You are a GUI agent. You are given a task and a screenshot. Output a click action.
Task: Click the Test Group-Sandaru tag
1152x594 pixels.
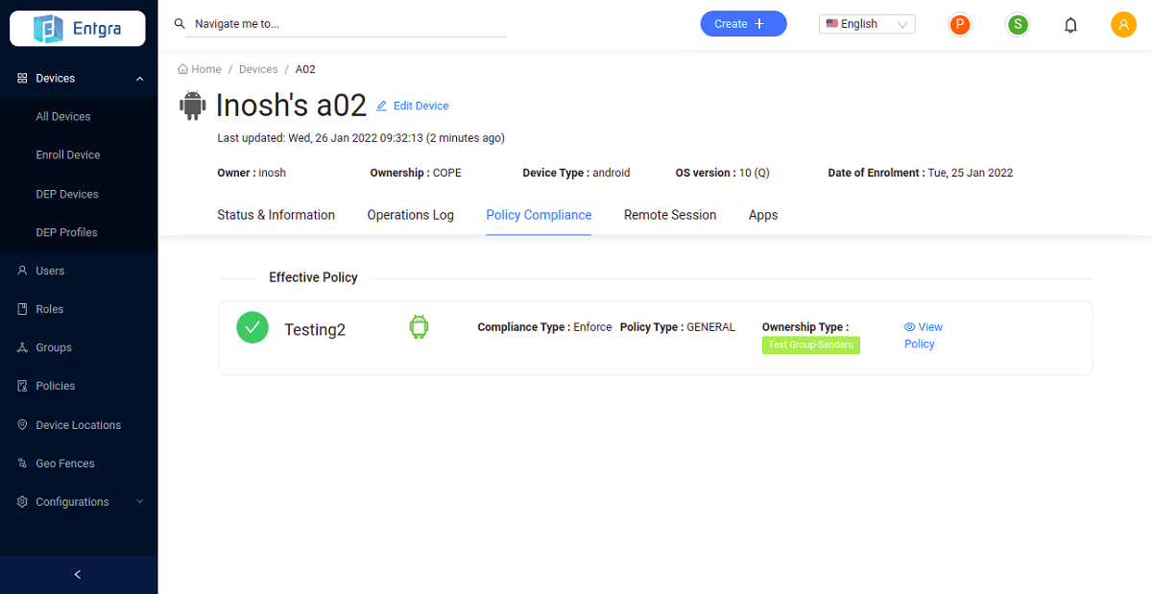click(x=811, y=345)
